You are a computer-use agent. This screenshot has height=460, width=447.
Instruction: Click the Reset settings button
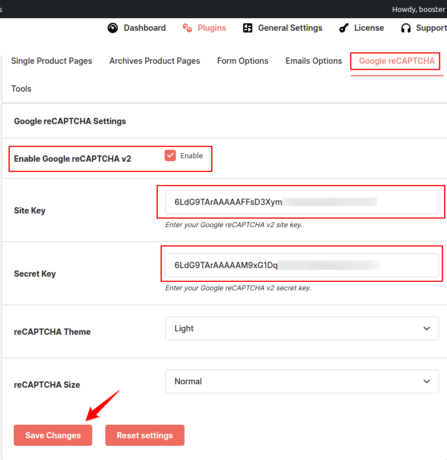click(x=145, y=436)
